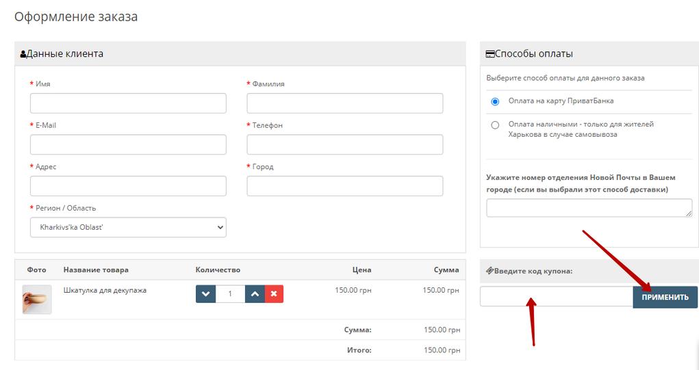Screen dimensions: 699x370
Task: Click the credit card icon beside Способы оплаты
Action: 490,54
